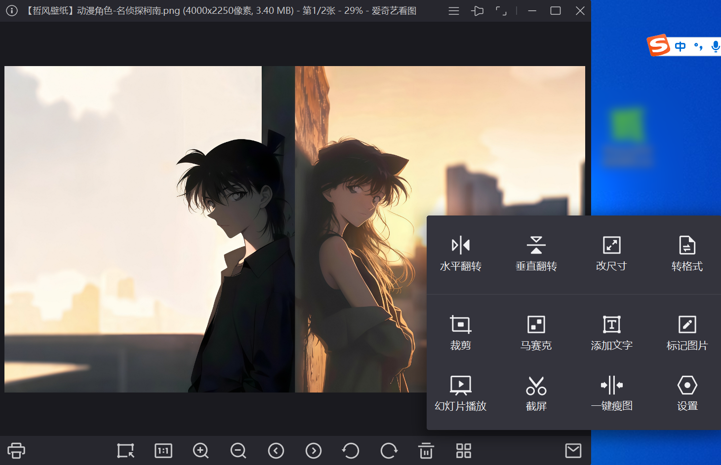Click the Sogou input method S logo

click(658, 45)
